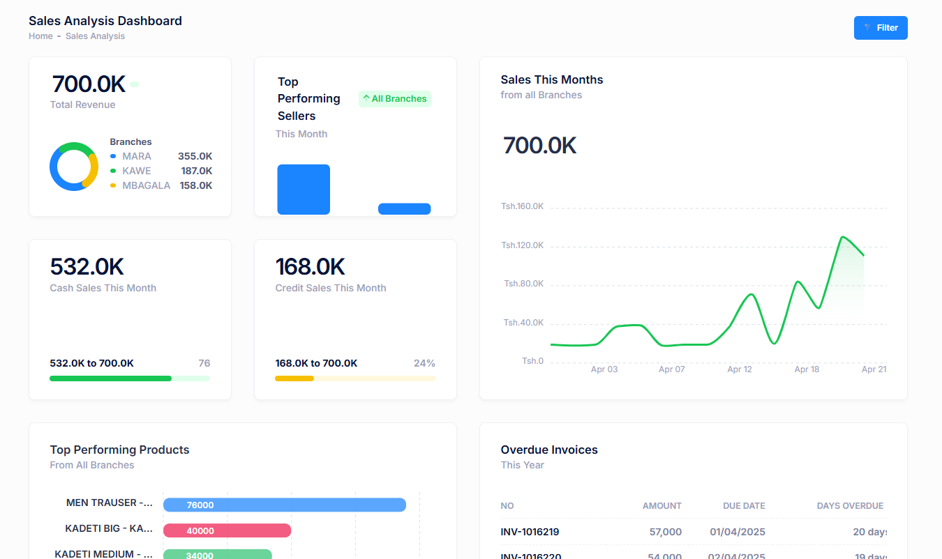Select the MARA blue legend dot
Screen dimensions: 942x559
(113, 156)
